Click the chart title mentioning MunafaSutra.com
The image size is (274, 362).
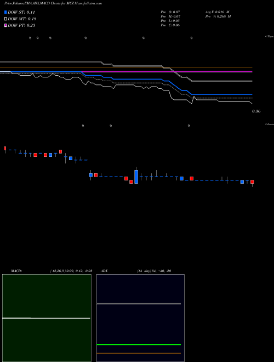pos(53,3)
